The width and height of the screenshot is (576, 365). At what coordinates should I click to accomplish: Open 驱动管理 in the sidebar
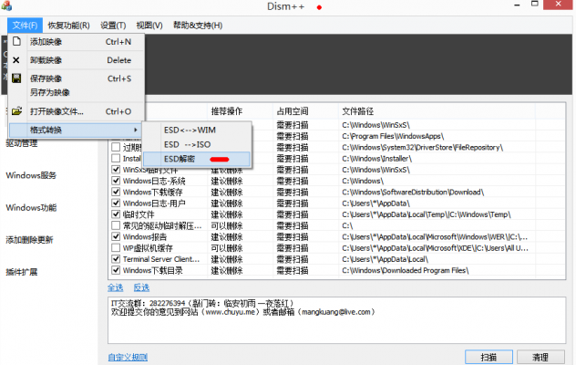point(22,143)
